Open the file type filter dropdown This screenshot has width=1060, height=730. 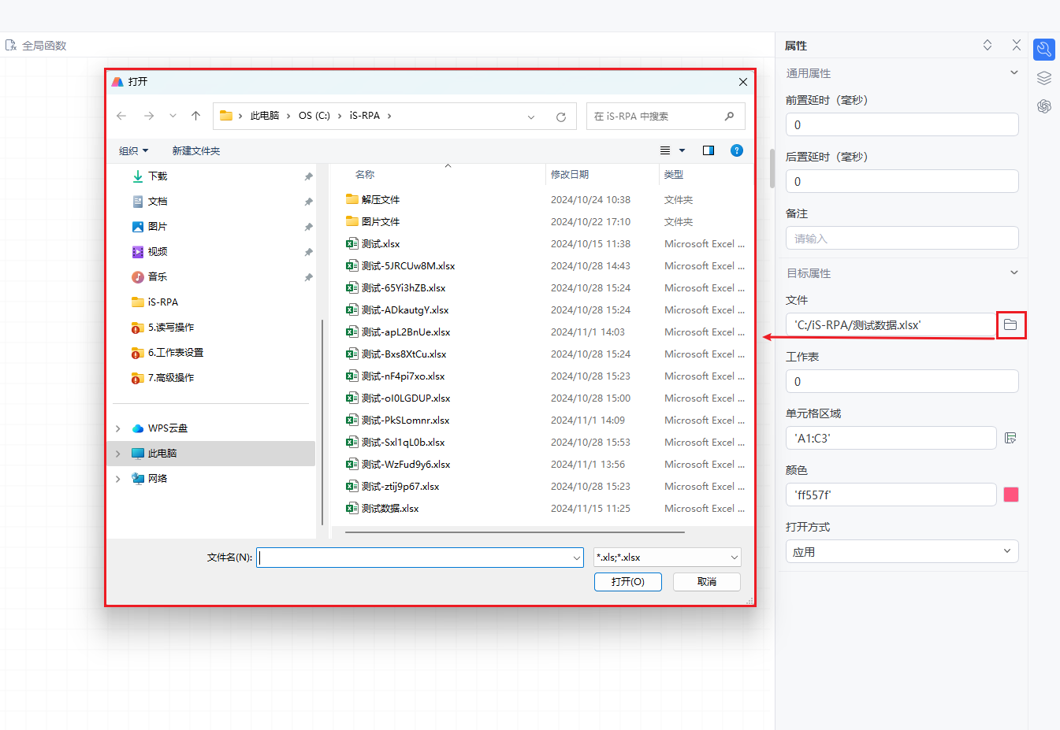pyautogui.click(x=667, y=558)
